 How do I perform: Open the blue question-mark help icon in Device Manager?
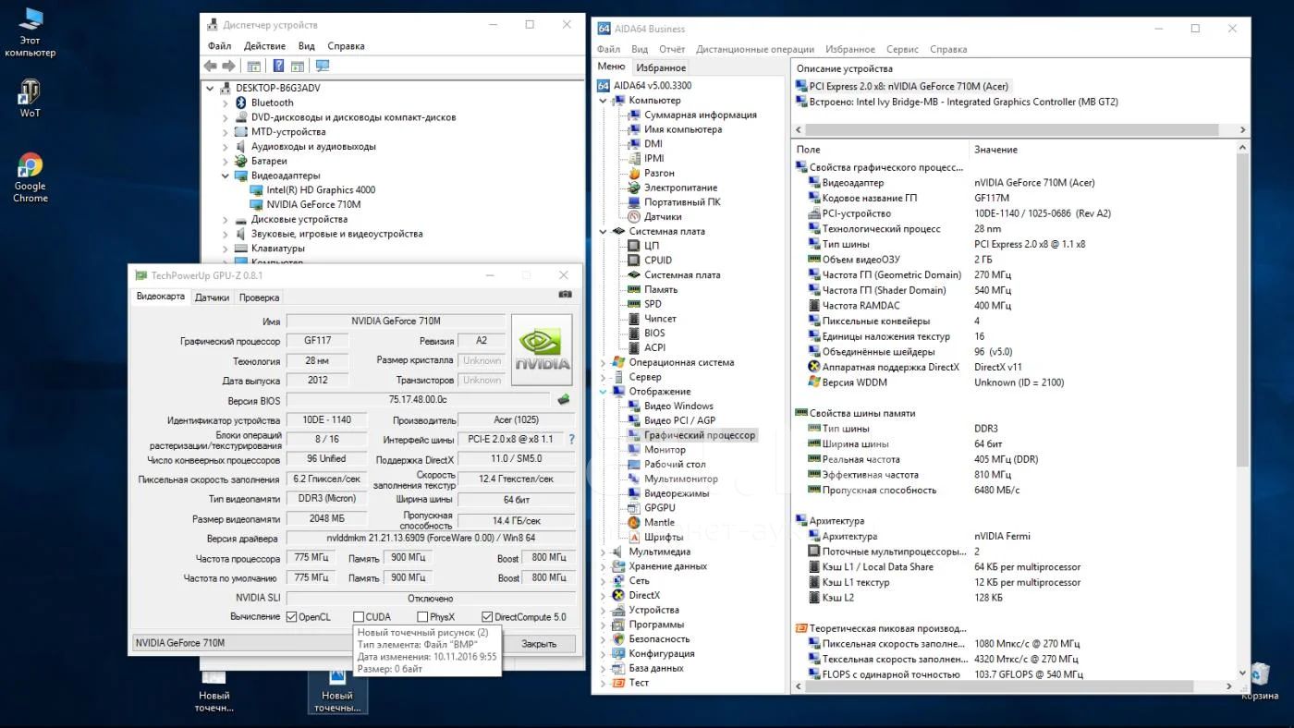click(x=278, y=67)
